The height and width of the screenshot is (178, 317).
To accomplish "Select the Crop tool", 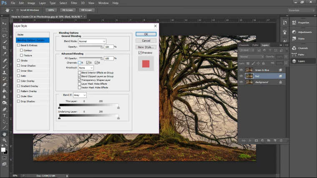I will tap(4, 48).
